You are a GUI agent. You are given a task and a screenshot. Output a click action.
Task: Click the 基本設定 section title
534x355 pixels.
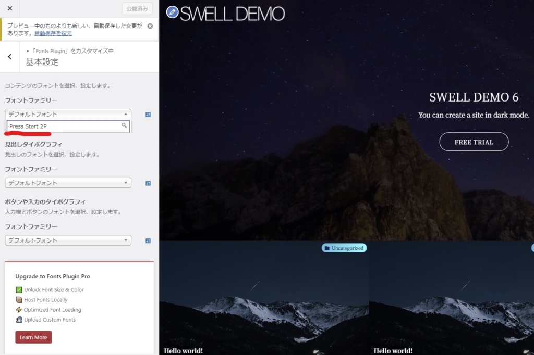click(42, 62)
